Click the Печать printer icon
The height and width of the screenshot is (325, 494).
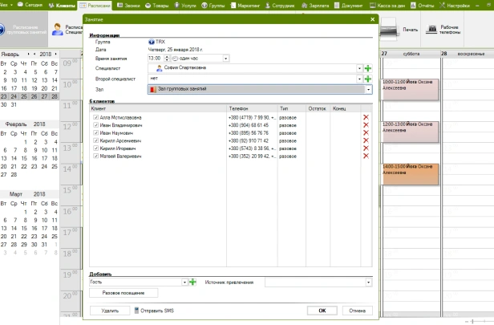pos(388,30)
